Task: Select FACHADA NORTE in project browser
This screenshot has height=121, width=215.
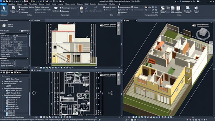Action: click(14, 109)
